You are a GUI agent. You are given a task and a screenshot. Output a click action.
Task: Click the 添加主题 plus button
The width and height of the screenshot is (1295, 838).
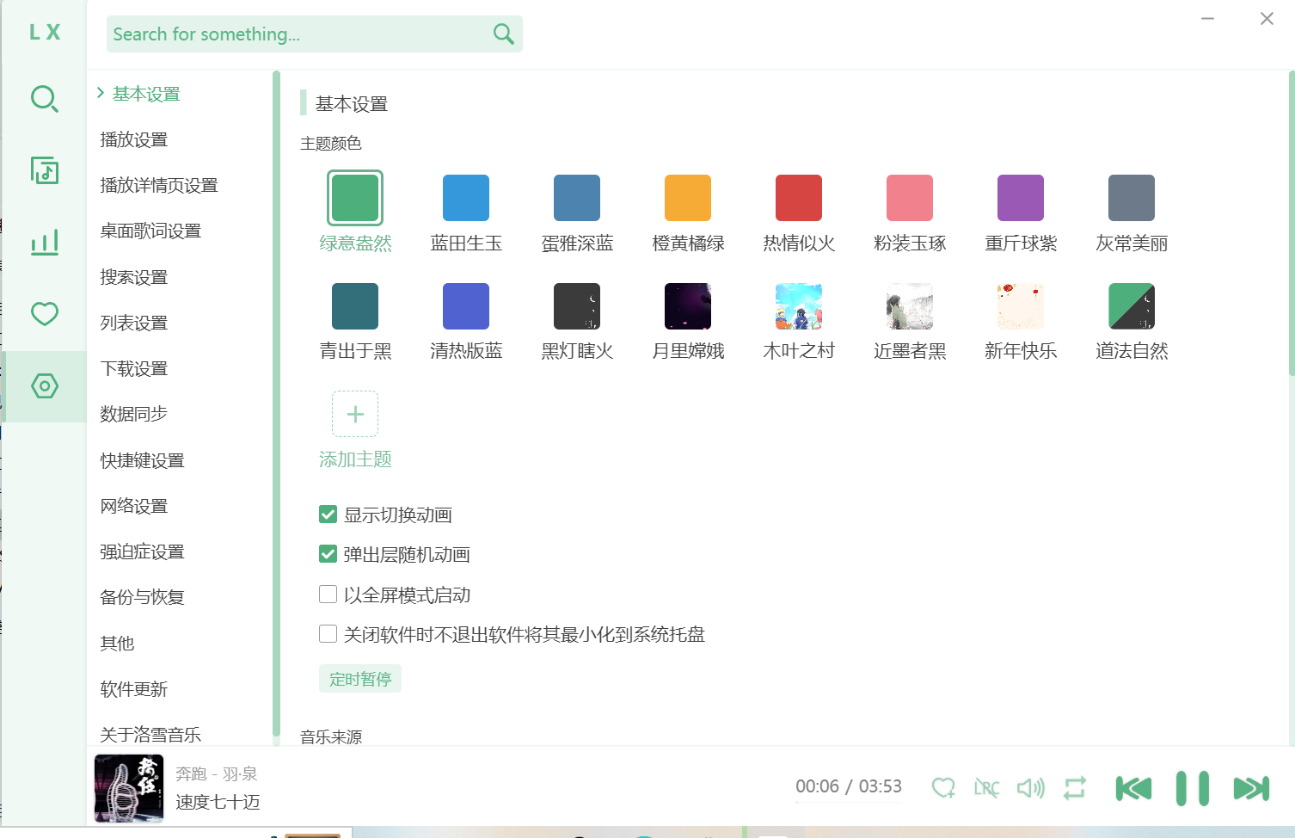[x=355, y=414]
